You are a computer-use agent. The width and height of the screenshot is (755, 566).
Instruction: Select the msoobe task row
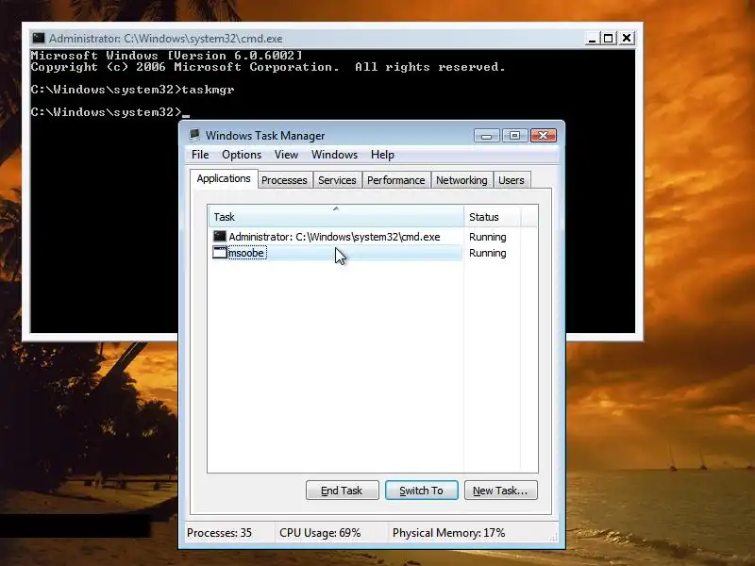336,253
